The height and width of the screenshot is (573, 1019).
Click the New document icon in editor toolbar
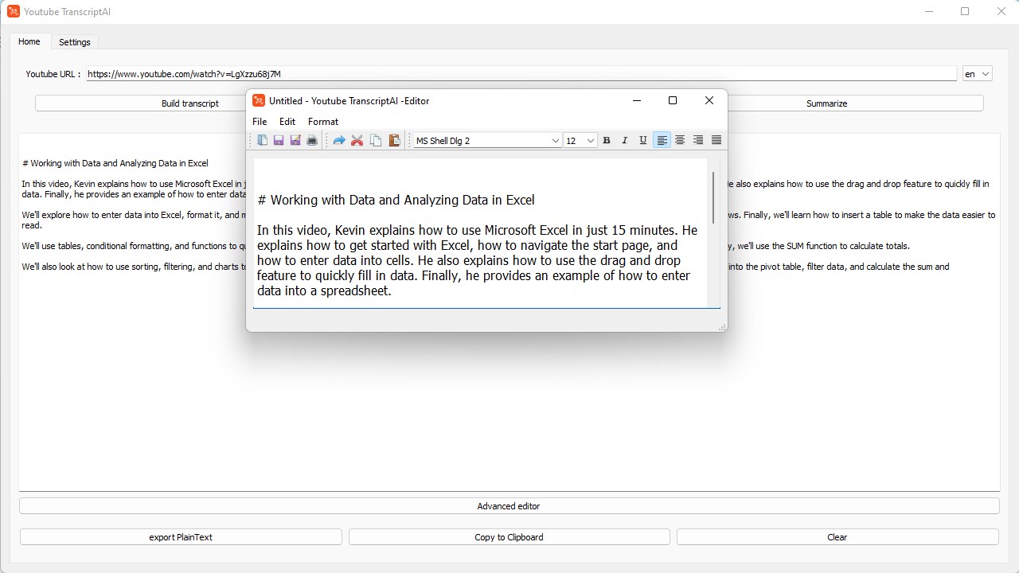click(262, 141)
